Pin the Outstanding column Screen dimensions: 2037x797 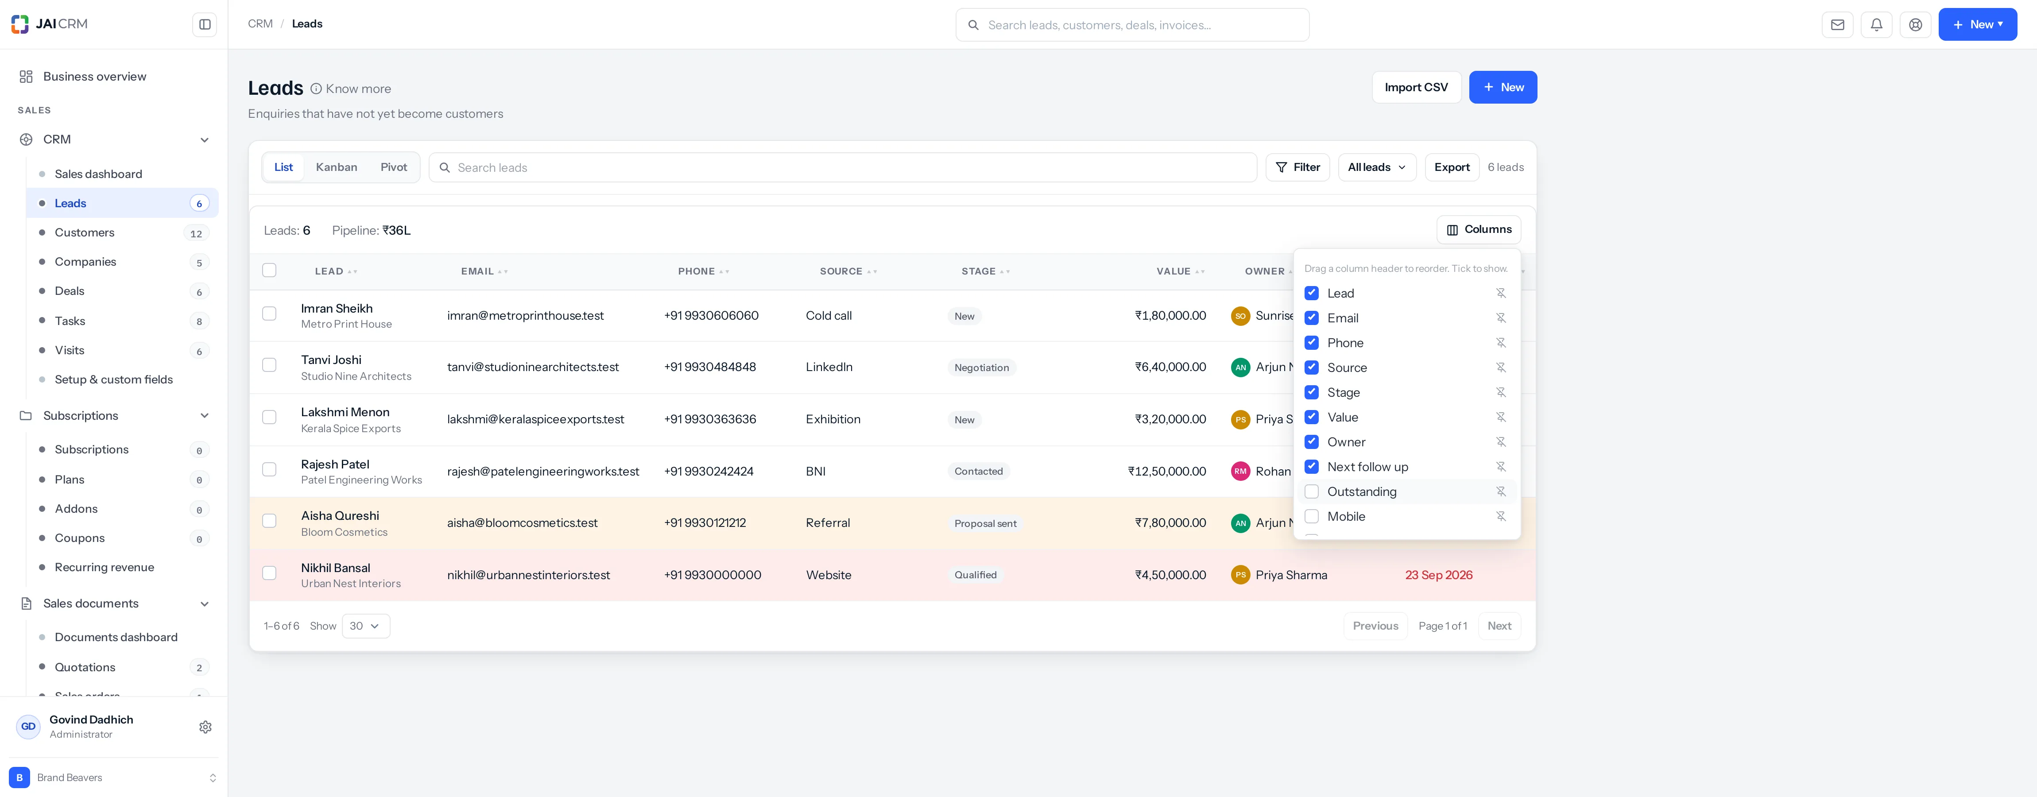pos(1500,492)
